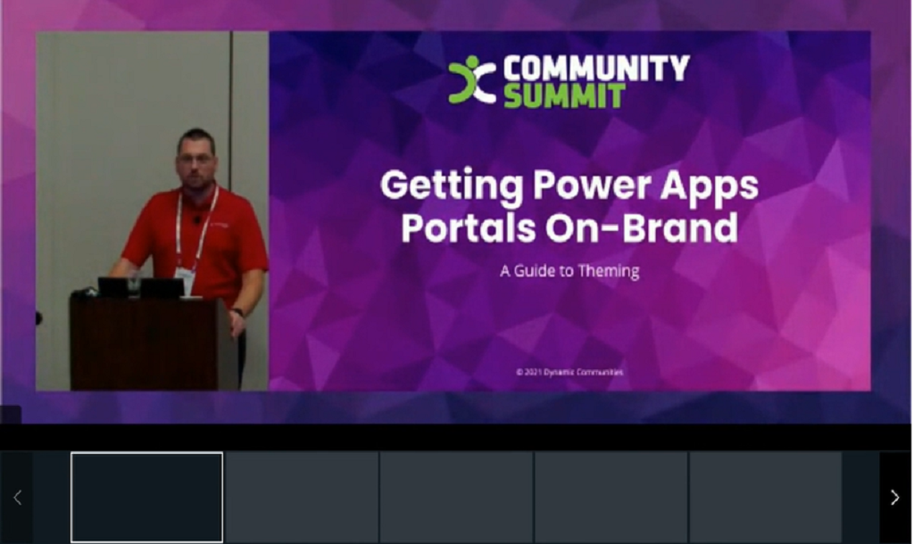Click the slide title Getting Power Apps Portals On-Brand
Screen dimensions: 914x544
tap(569, 207)
